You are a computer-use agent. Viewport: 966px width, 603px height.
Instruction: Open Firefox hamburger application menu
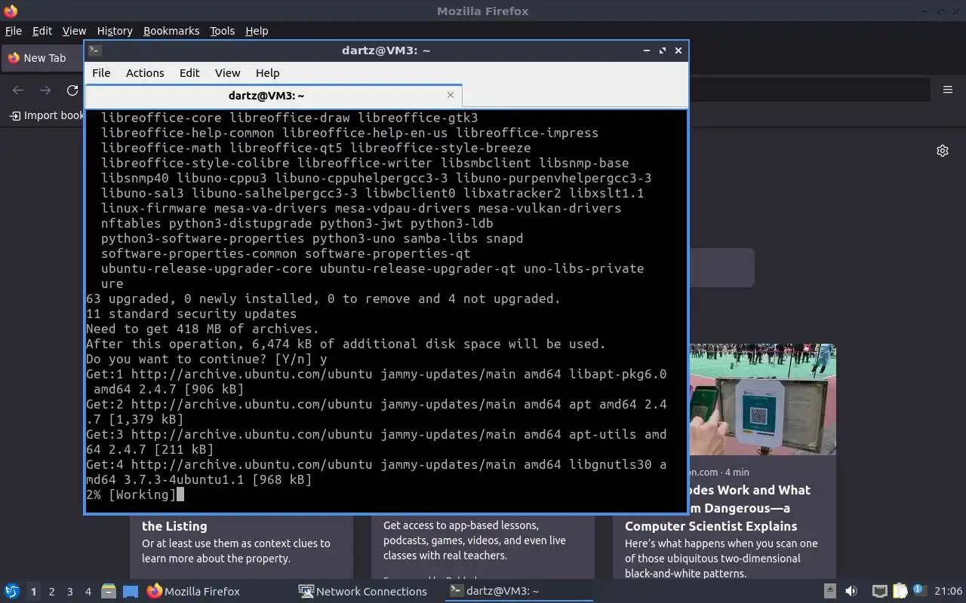948,90
